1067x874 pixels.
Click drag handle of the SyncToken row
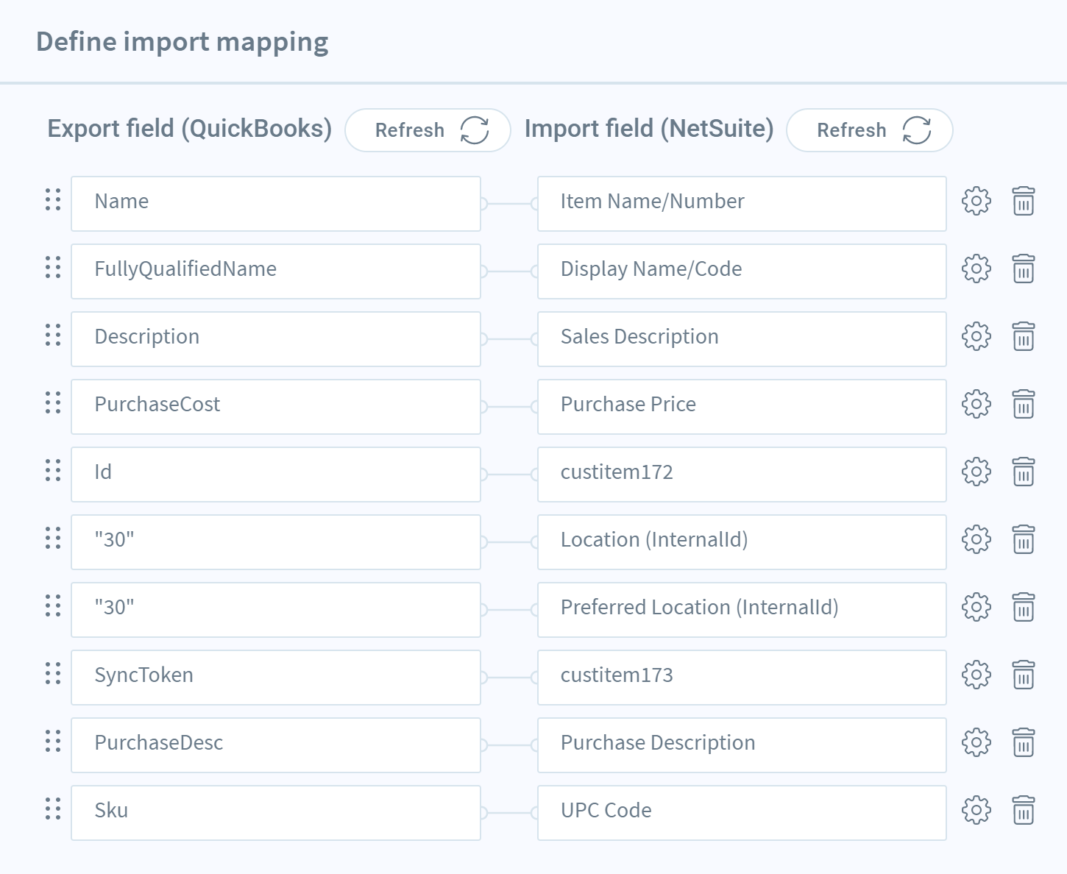click(x=53, y=673)
